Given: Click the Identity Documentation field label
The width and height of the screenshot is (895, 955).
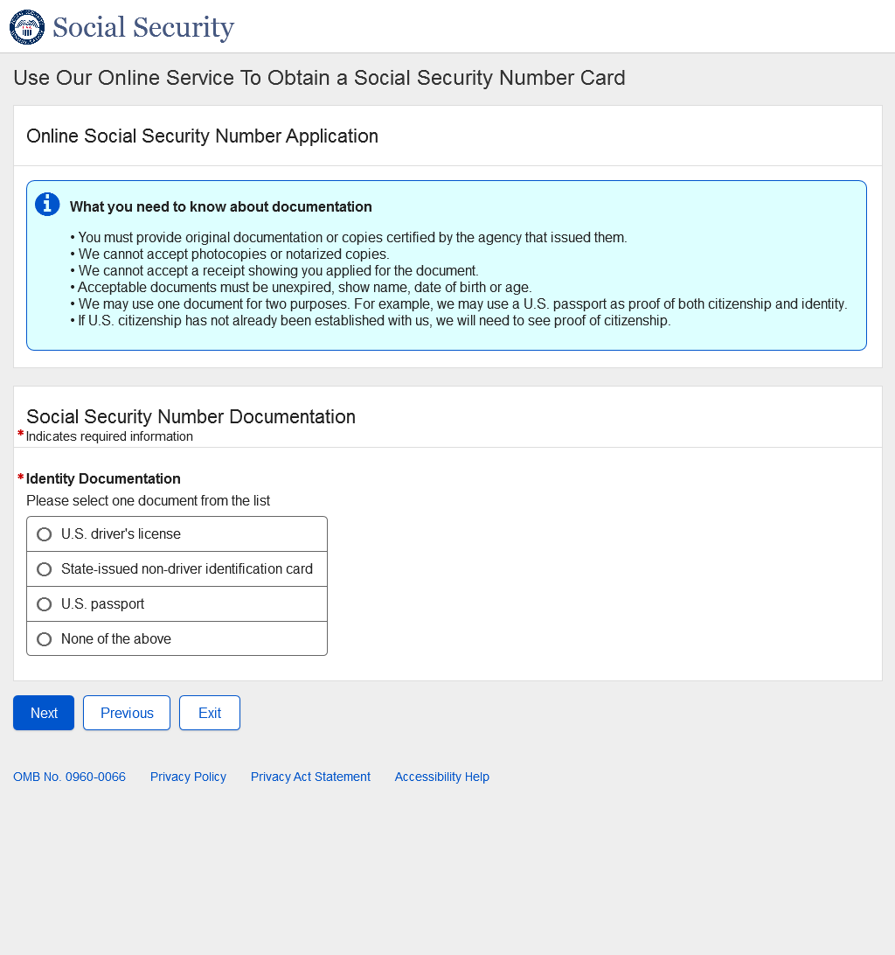Looking at the screenshot, I should (103, 478).
